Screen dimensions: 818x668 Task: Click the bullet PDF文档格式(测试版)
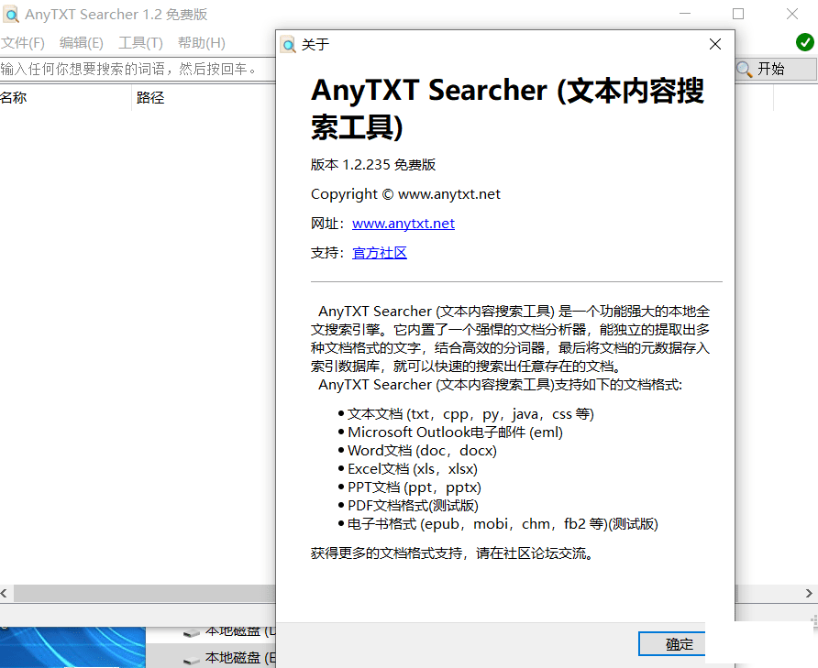[x=408, y=505]
